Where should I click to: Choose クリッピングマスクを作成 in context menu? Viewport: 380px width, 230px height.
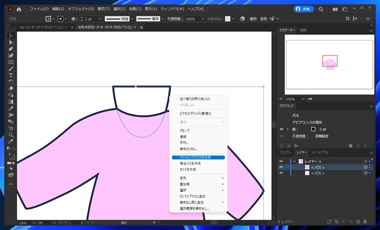coord(198,157)
